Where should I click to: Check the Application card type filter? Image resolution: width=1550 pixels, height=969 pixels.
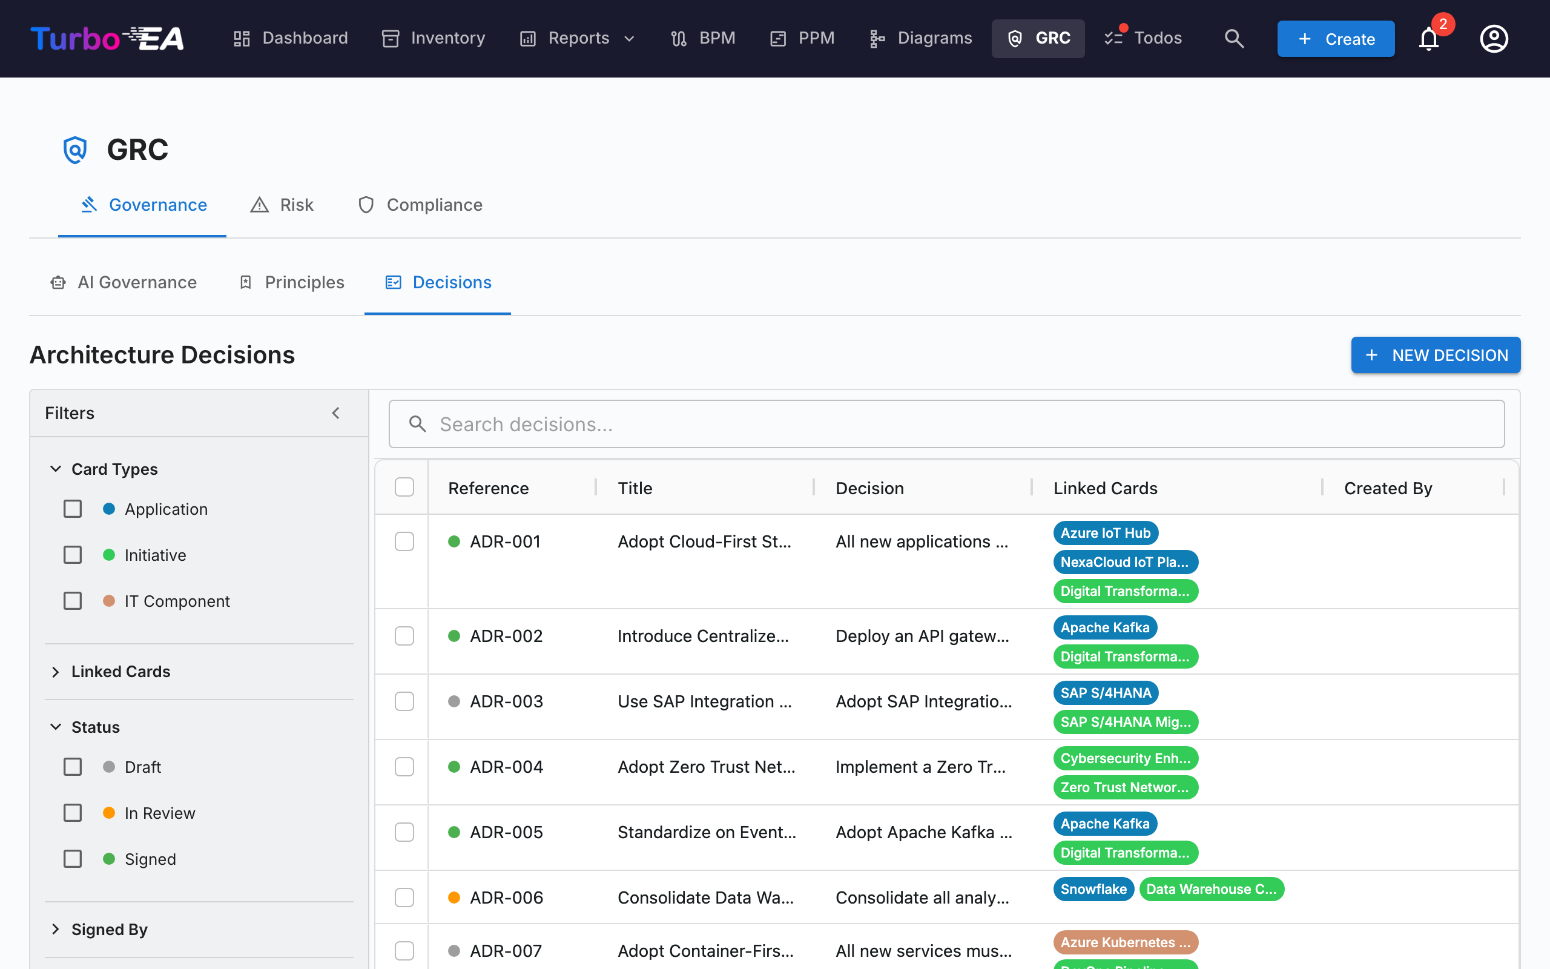pos(73,509)
